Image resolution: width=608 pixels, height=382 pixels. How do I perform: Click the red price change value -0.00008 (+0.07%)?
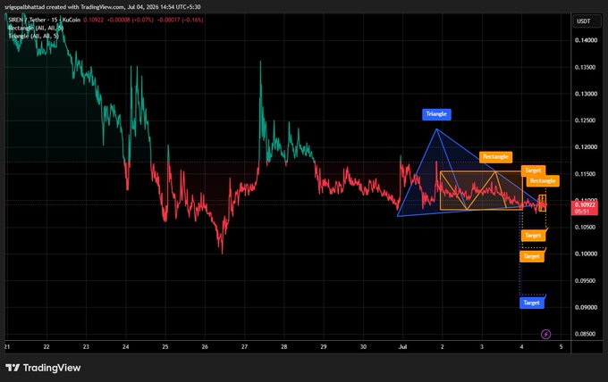(130, 20)
